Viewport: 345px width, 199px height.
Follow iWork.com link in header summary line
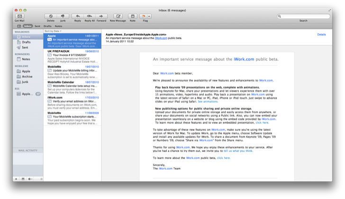[161, 38]
